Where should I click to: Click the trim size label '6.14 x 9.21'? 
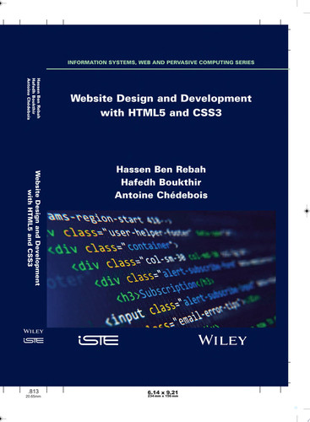(163, 392)
